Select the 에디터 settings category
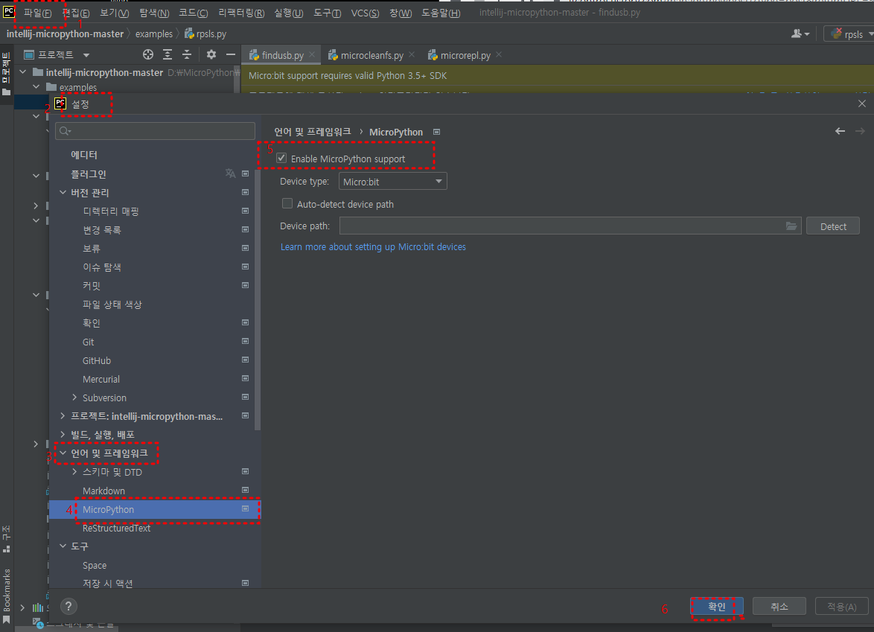 pos(84,155)
